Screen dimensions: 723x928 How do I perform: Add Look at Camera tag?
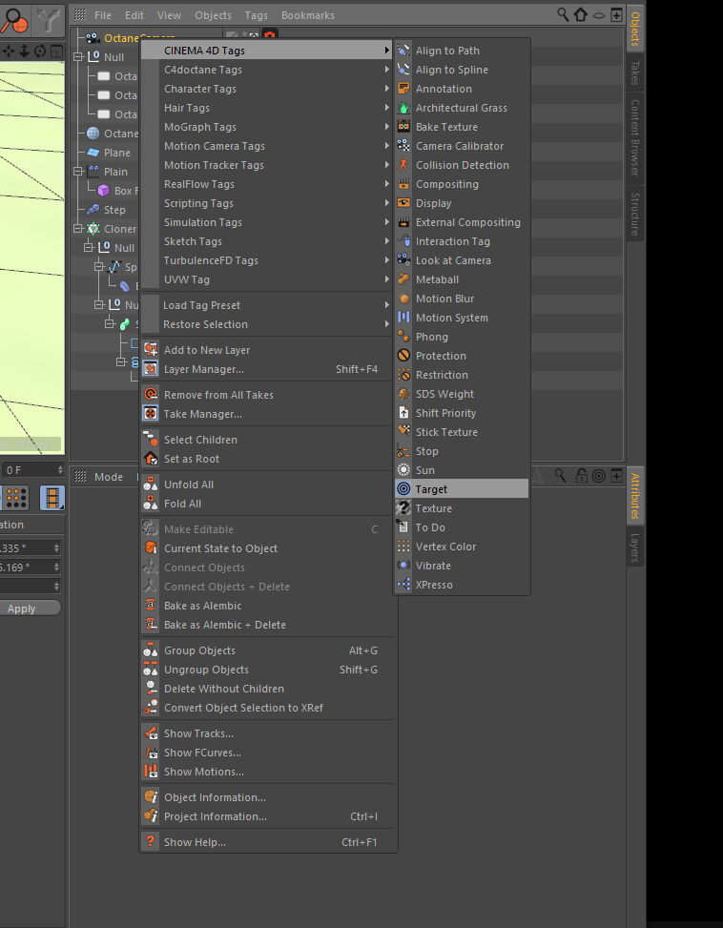(462, 260)
